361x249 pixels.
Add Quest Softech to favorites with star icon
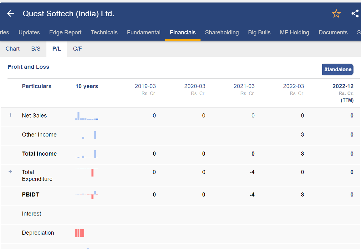tap(336, 13)
